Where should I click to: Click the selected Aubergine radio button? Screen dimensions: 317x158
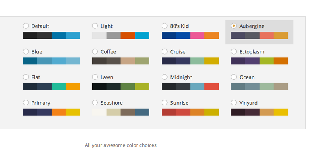234,26
